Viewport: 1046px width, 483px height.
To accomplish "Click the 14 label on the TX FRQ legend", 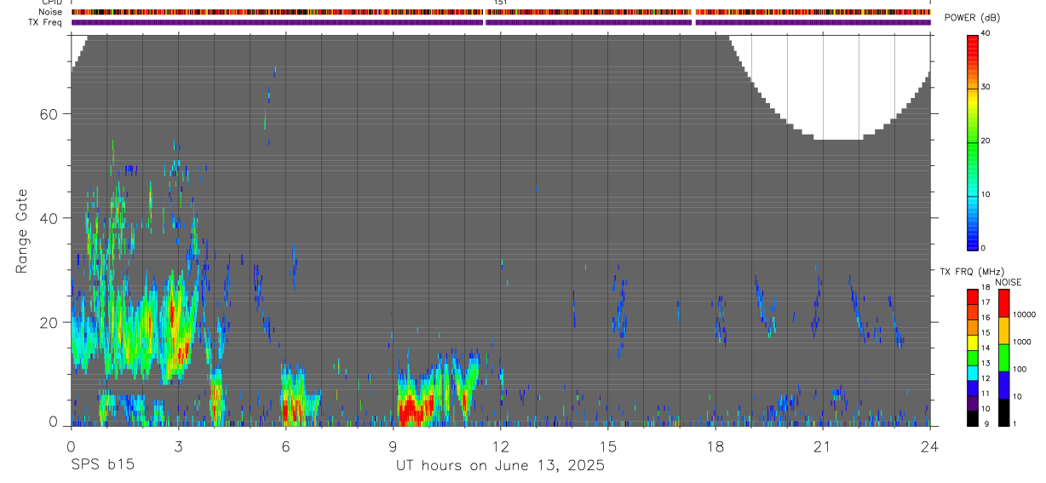I will (x=986, y=348).
